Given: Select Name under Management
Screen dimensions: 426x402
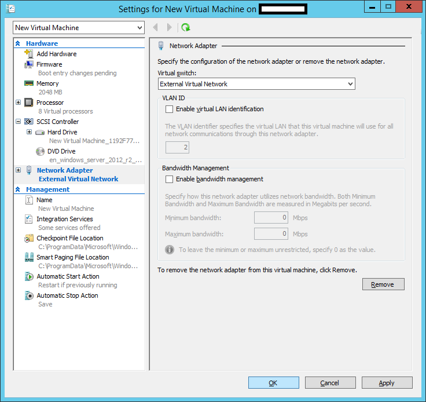Looking at the screenshot, I should tap(45, 200).
